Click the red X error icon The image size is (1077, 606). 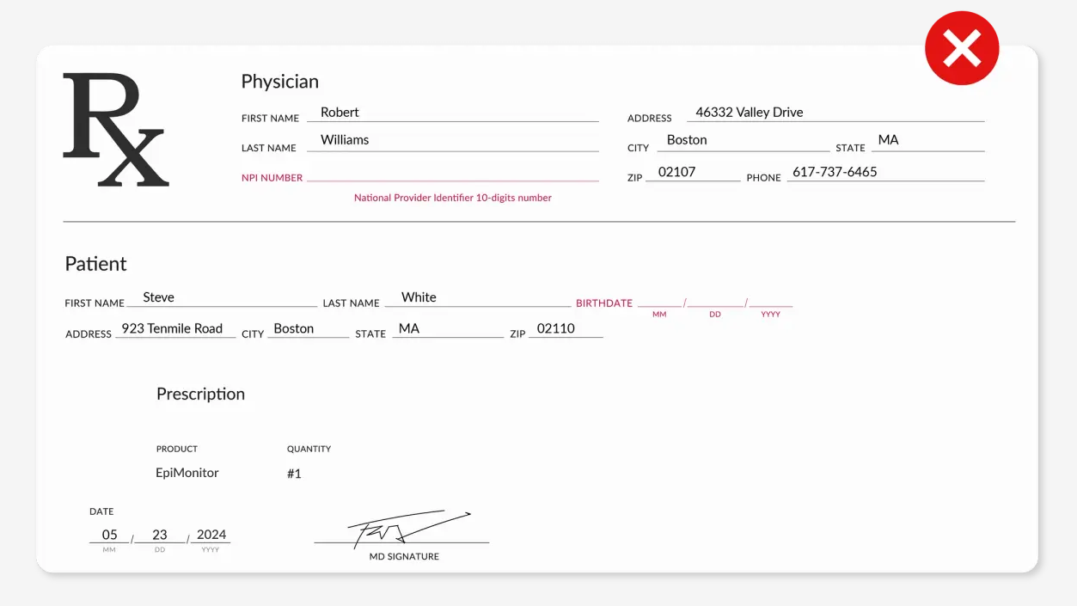[x=962, y=48]
